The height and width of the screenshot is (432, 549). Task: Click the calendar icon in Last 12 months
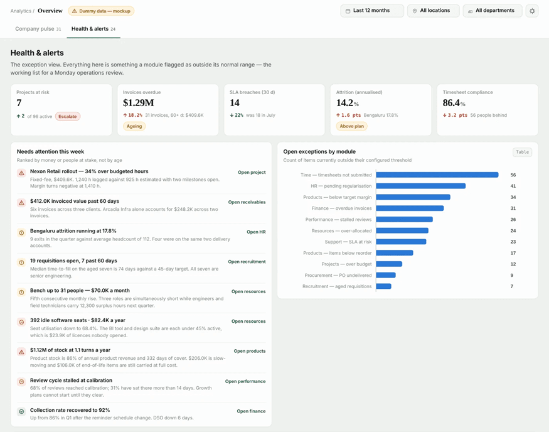pyautogui.click(x=348, y=11)
